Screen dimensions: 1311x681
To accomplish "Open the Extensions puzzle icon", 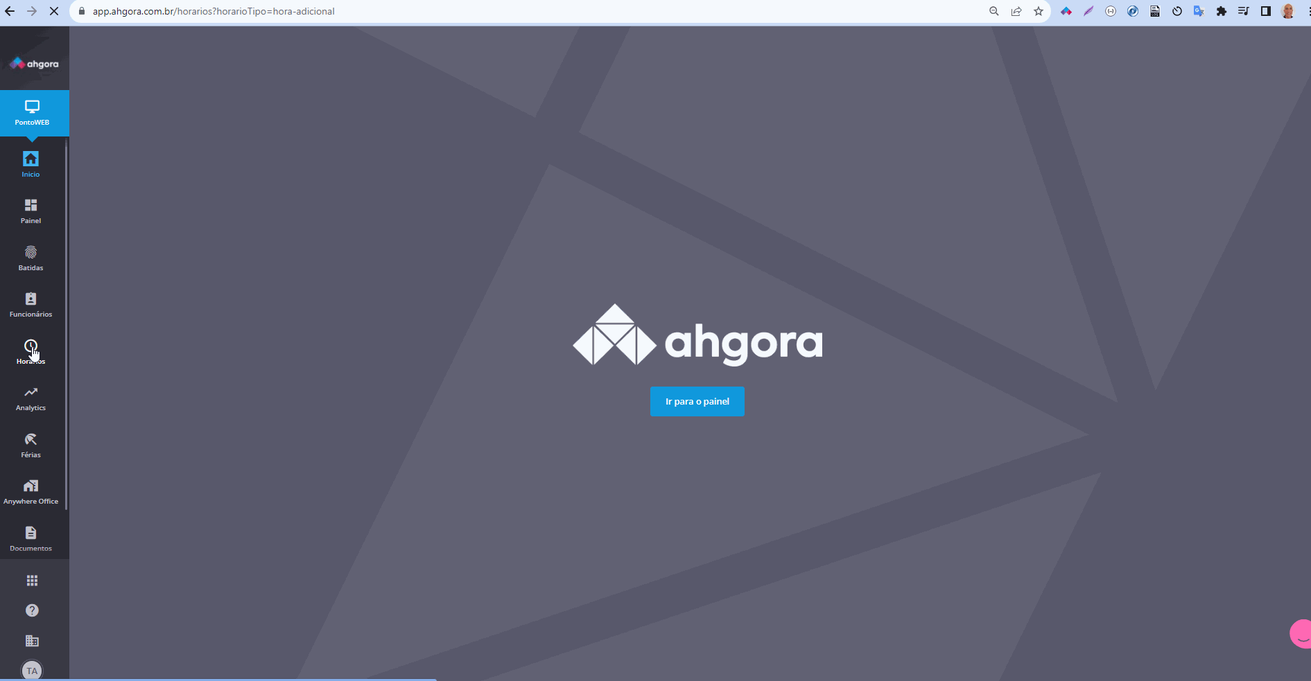I will (1222, 11).
